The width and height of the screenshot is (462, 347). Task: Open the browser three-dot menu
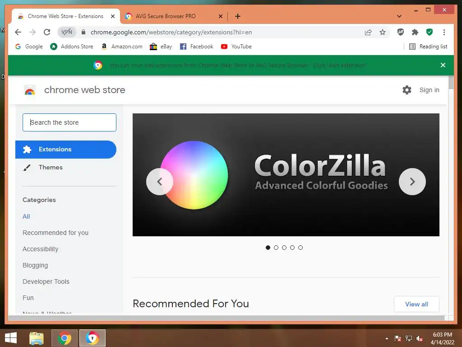click(444, 32)
